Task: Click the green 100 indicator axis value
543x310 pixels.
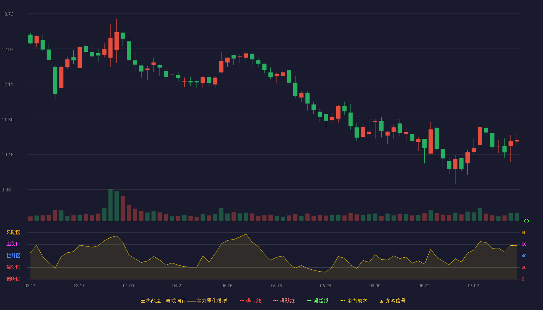Action: 525,221
